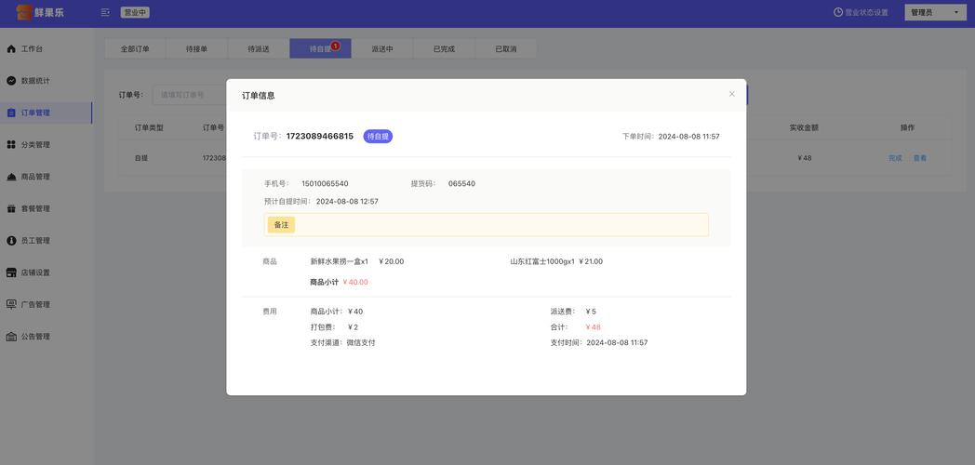
Task: Click item 新鲜水果捞一盒x1
Action: (339, 261)
